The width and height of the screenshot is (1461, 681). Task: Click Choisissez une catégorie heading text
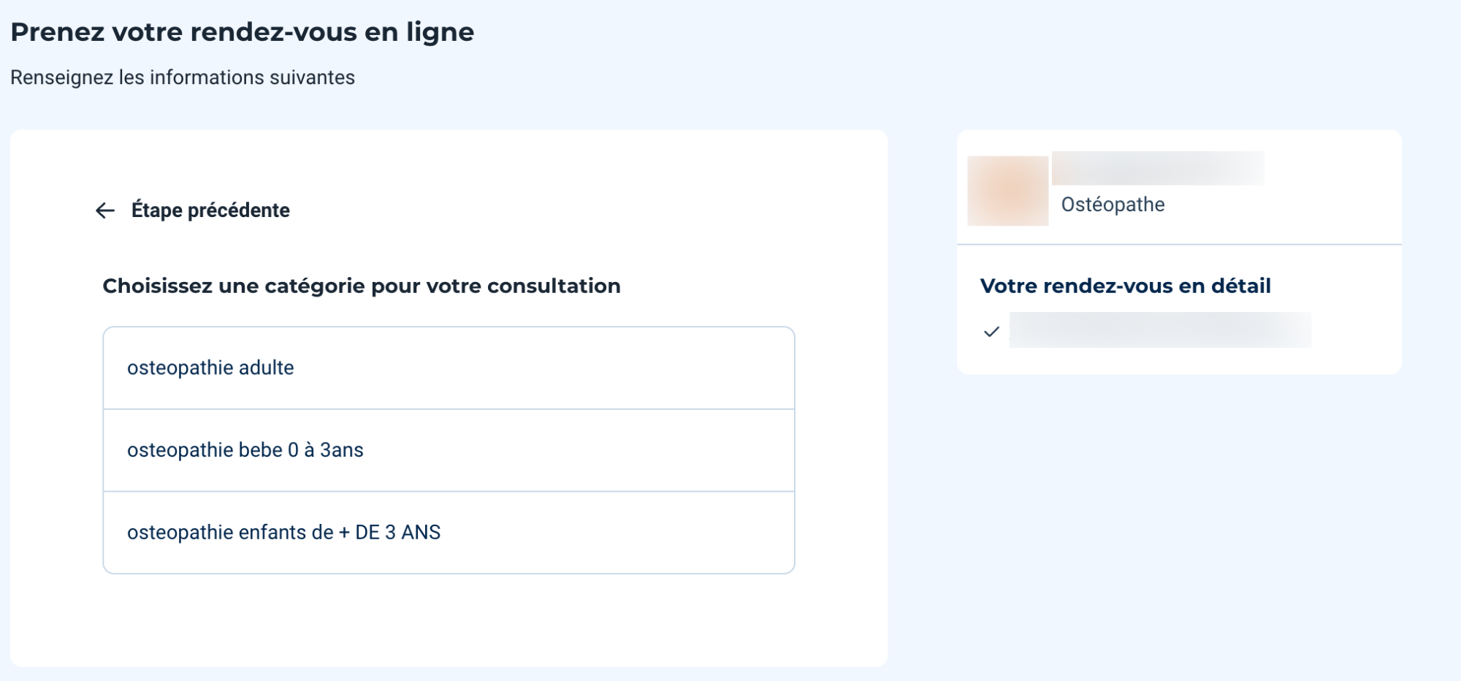(362, 286)
